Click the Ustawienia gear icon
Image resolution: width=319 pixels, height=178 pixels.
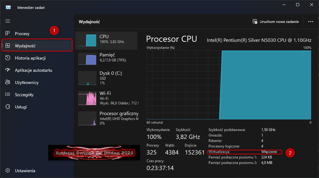8,170
